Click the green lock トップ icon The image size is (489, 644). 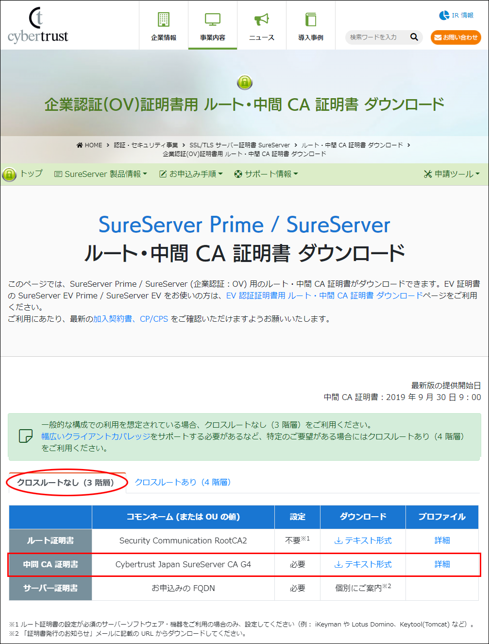[9, 174]
